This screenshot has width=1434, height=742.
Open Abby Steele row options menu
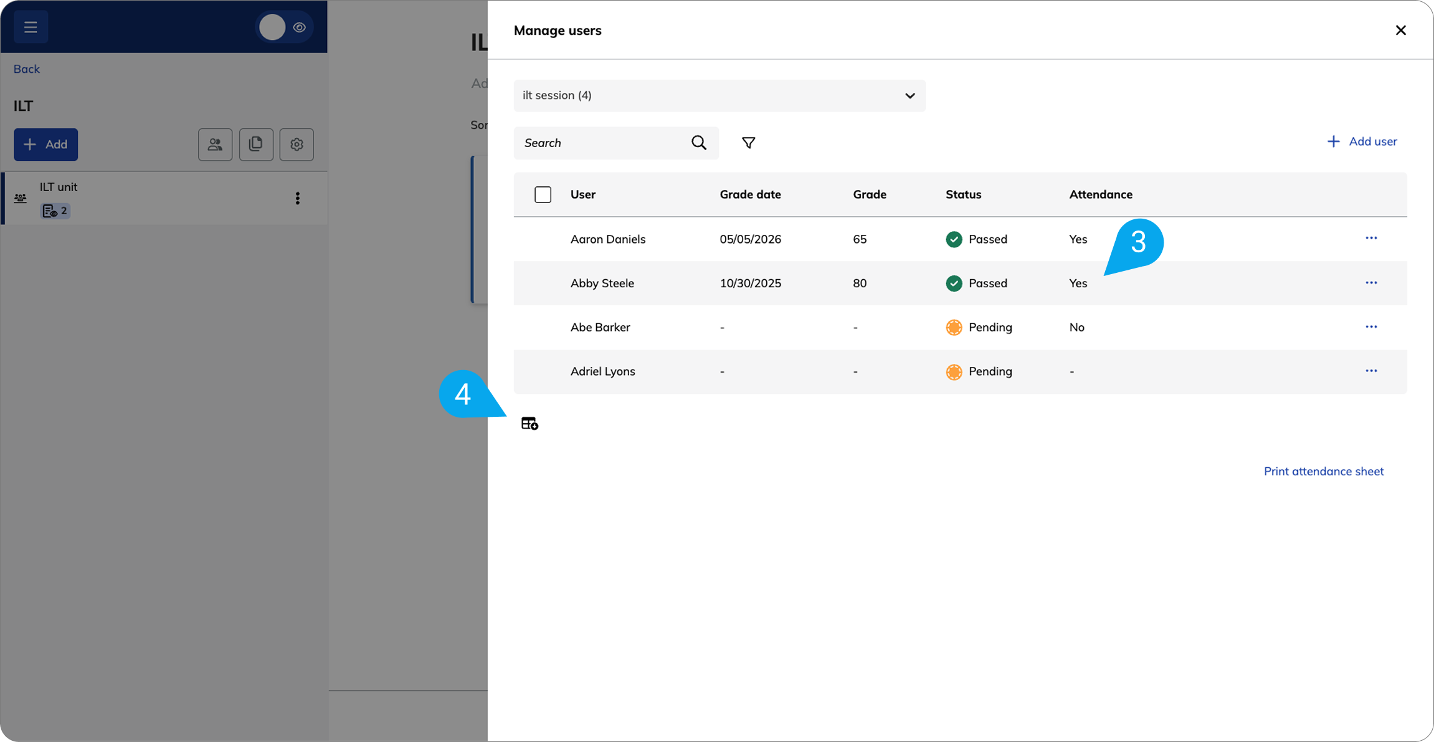(x=1371, y=283)
